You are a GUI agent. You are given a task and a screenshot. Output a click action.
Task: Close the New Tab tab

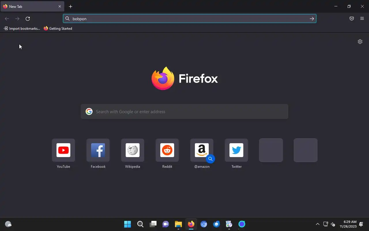(60, 6)
